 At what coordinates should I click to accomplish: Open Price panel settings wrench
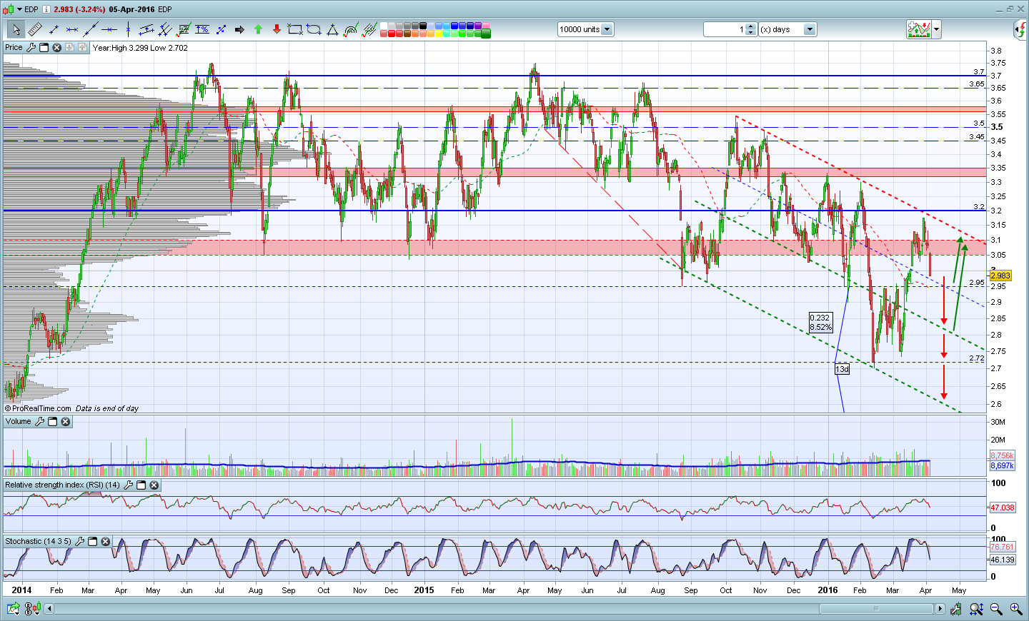(x=31, y=48)
